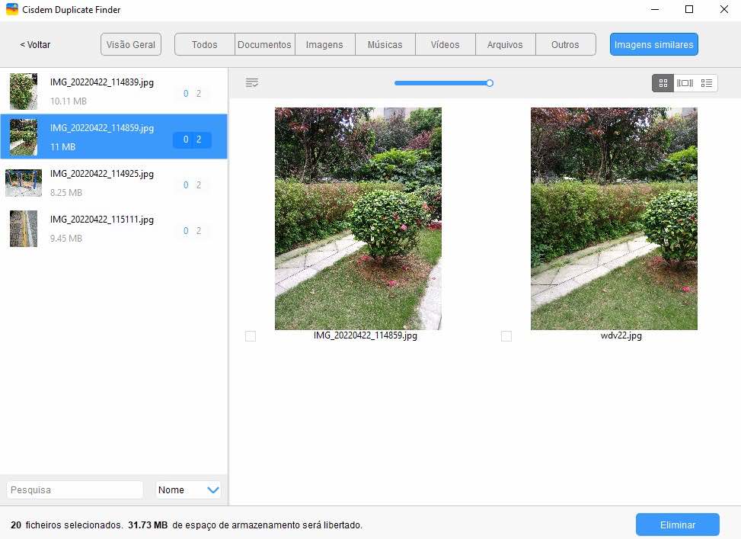Select the IMG_20220422_114839.jpg thumbnail icon
The image size is (741, 539).
pos(24,91)
